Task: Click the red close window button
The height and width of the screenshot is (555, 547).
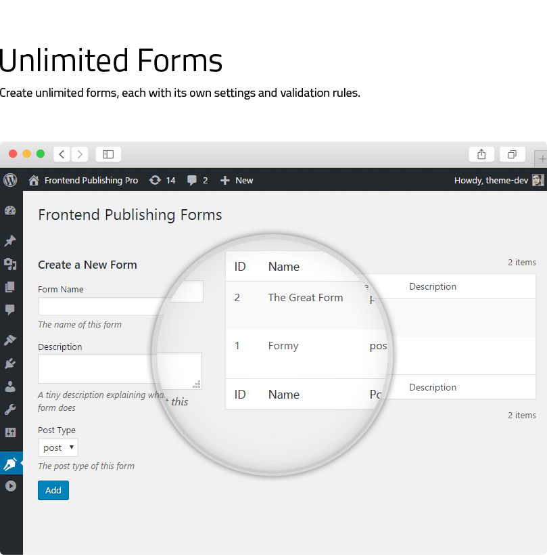Action: click(13, 154)
